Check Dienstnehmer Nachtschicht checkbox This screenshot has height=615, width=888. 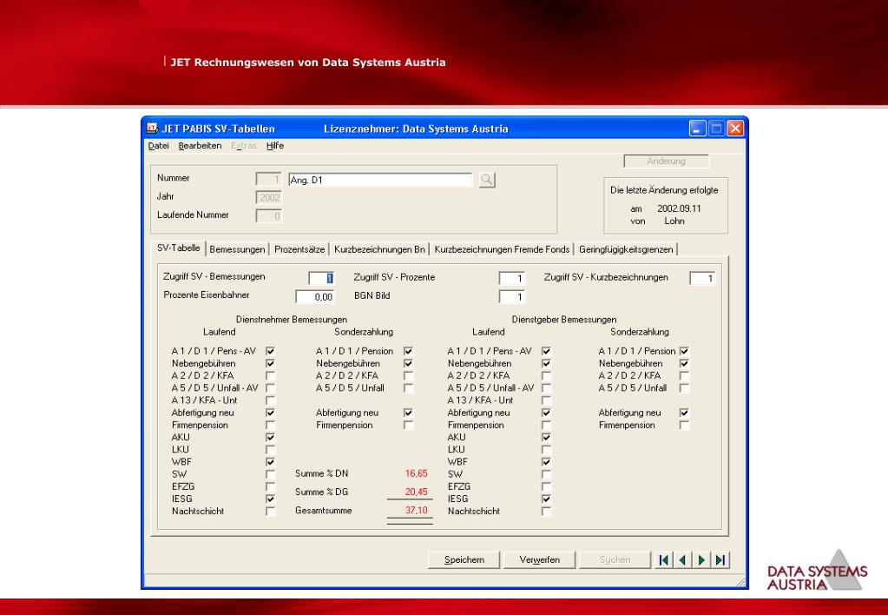[270, 512]
